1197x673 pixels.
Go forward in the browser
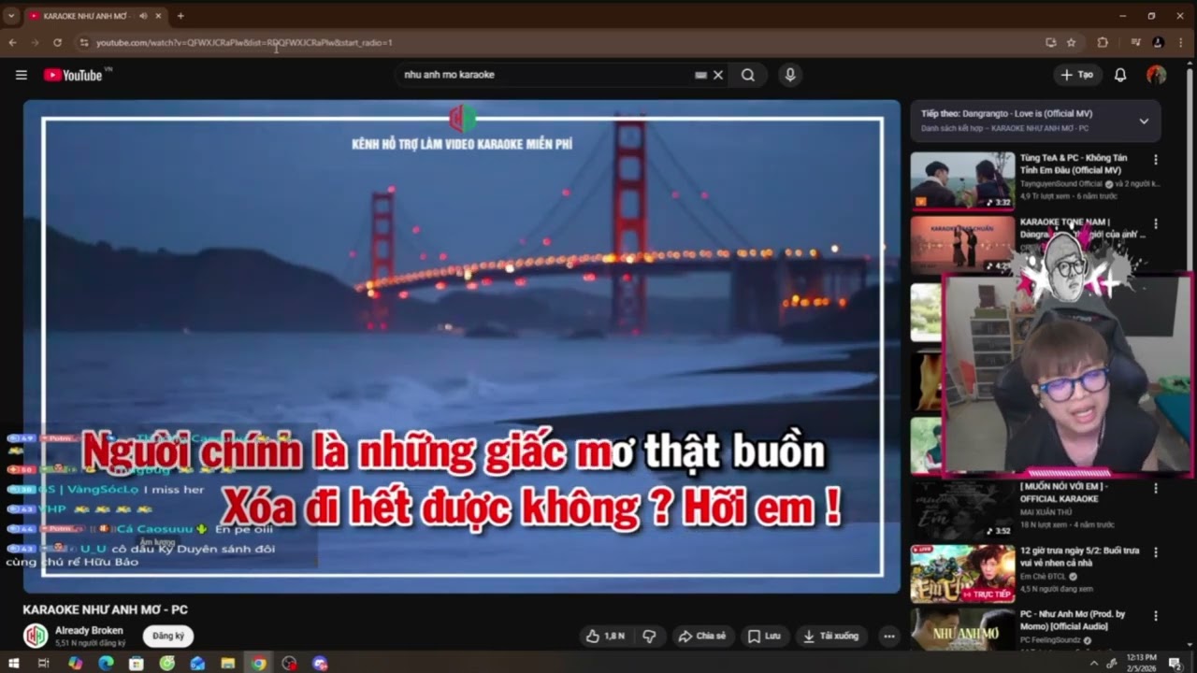[35, 42]
